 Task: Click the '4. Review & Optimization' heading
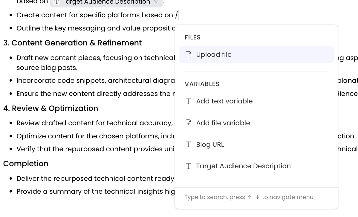coord(51,108)
